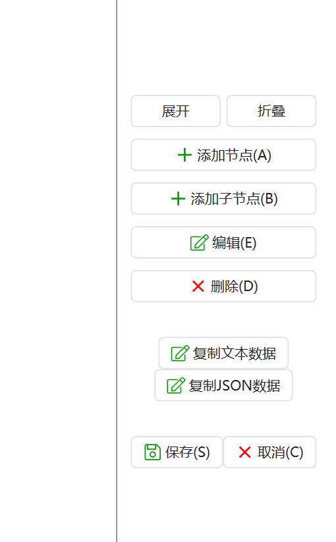Collapse all nodes with the 折叠 button
336x542 pixels.
[x=271, y=111]
